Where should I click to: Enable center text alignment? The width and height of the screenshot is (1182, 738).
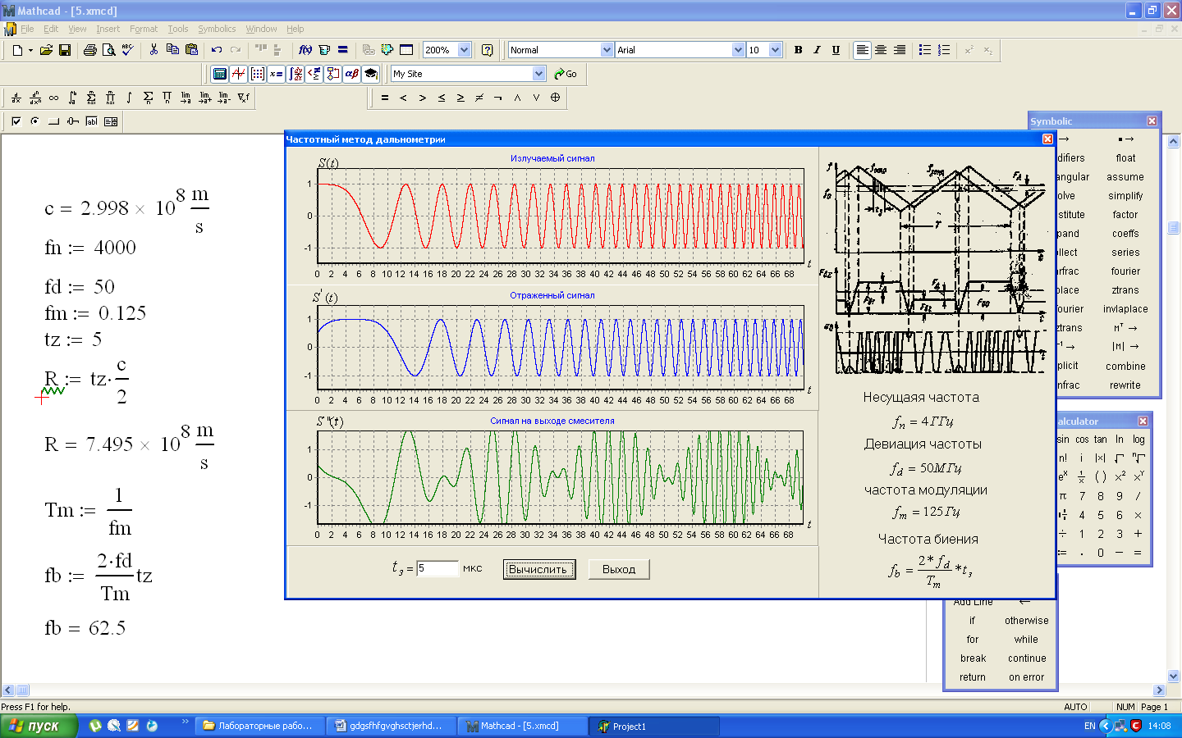tap(881, 50)
